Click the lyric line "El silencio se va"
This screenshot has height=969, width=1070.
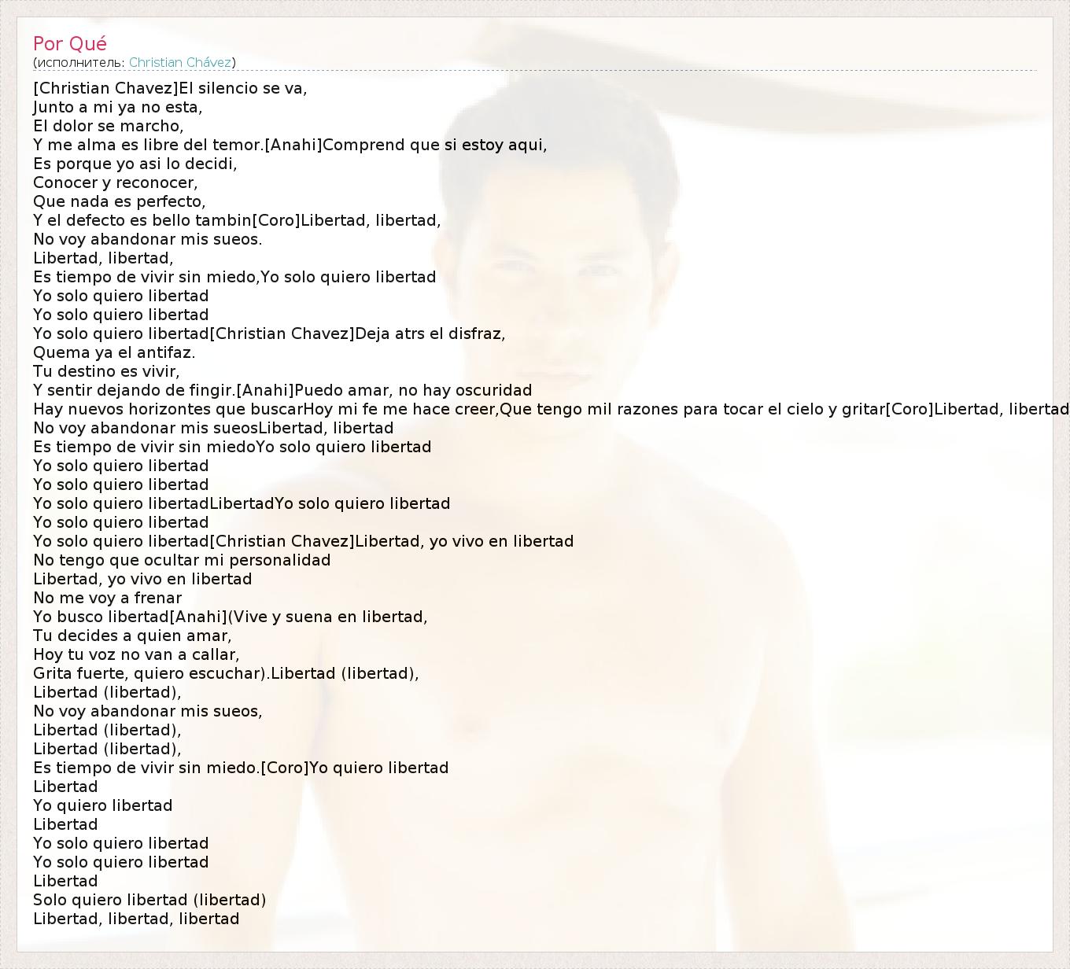coord(242,88)
